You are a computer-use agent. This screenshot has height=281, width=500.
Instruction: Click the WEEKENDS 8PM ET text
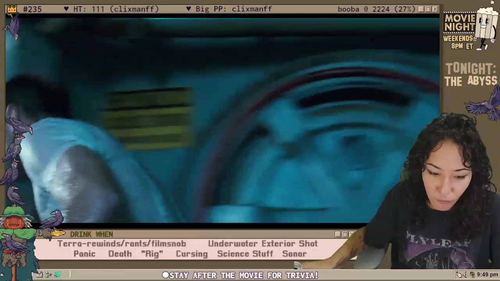(458, 42)
